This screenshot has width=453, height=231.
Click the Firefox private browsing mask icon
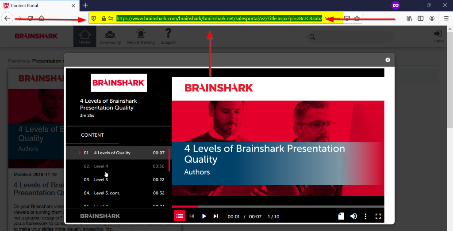[395, 5]
